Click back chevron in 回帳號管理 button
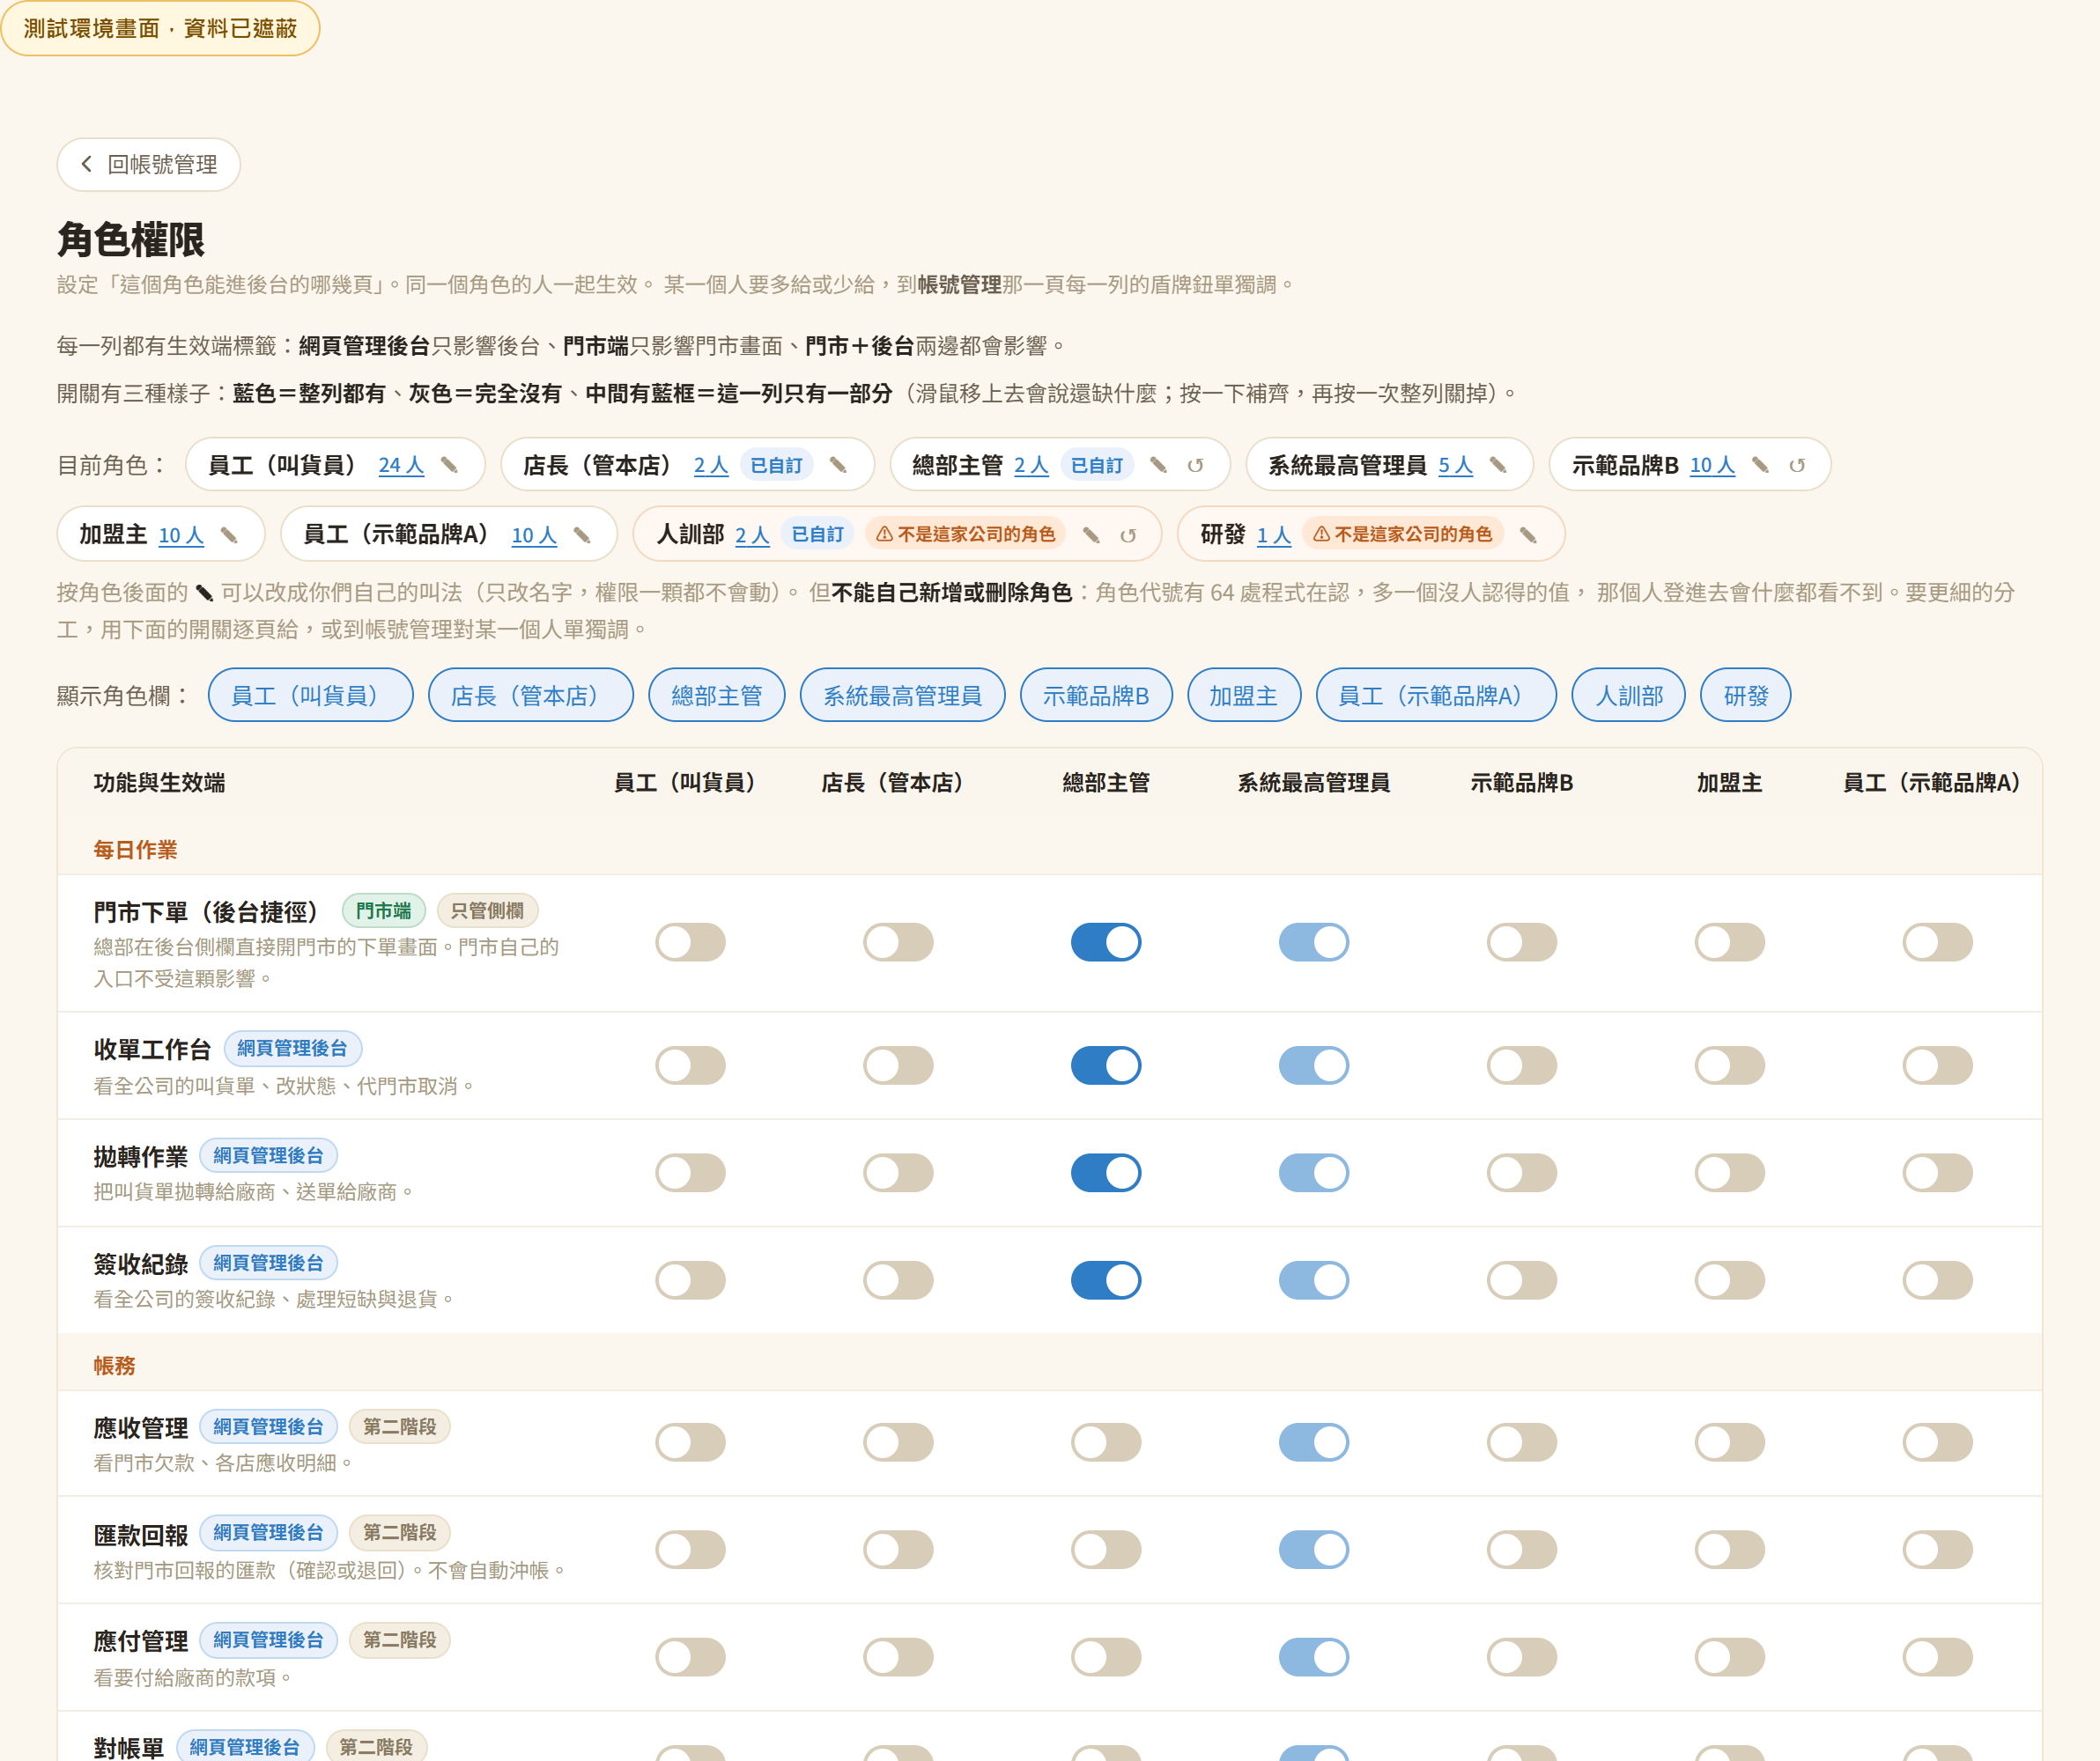The width and height of the screenshot is (2100, 1761). tap(87, 164)
